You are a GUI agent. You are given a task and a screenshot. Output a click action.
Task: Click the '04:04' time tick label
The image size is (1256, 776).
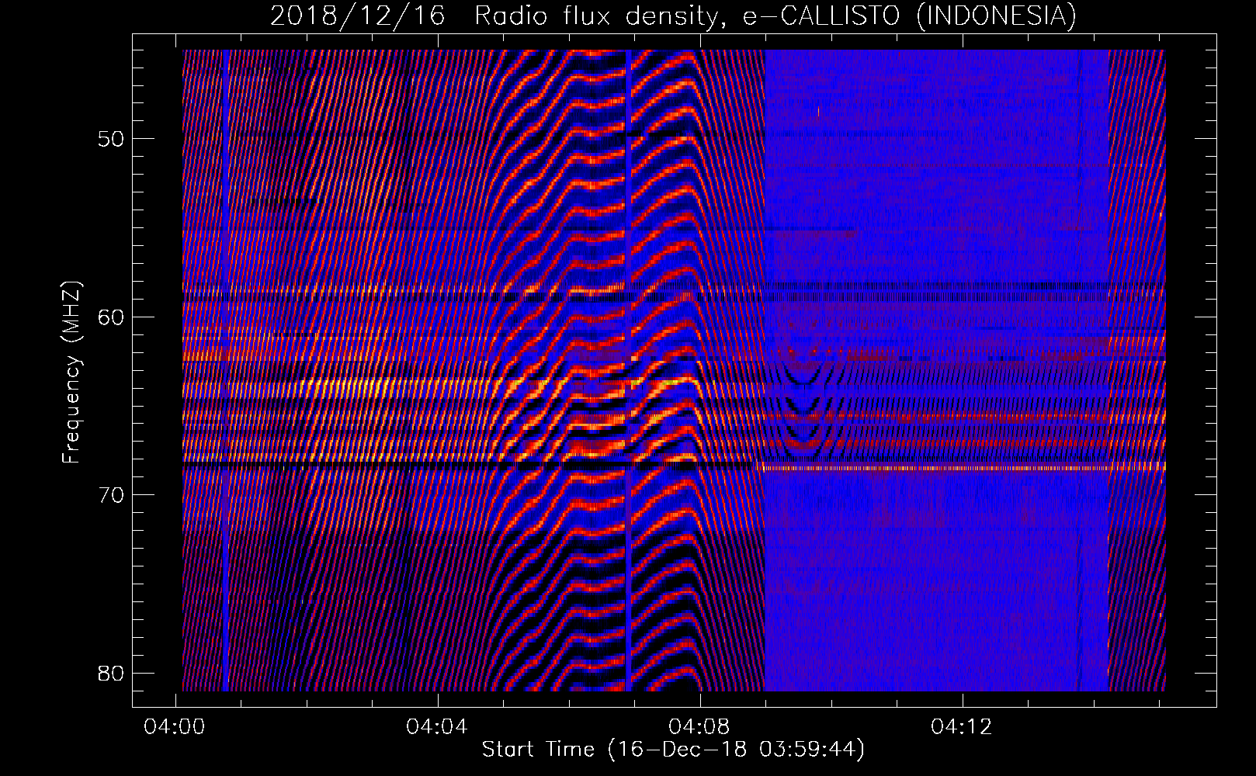[x=439, y=727]
